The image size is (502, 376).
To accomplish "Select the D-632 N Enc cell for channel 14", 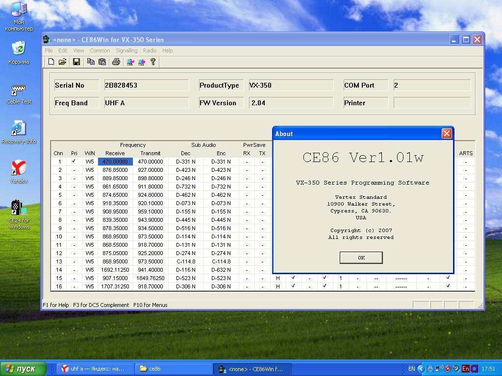I will pyautogui.click(x=221, y=270).
